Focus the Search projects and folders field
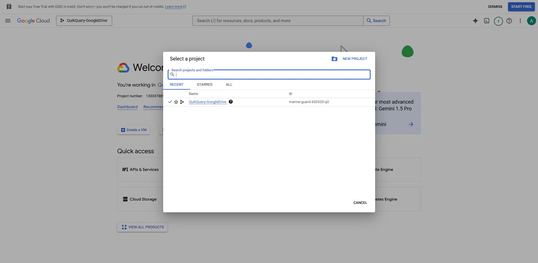538x263 pixels. (269, 75)
